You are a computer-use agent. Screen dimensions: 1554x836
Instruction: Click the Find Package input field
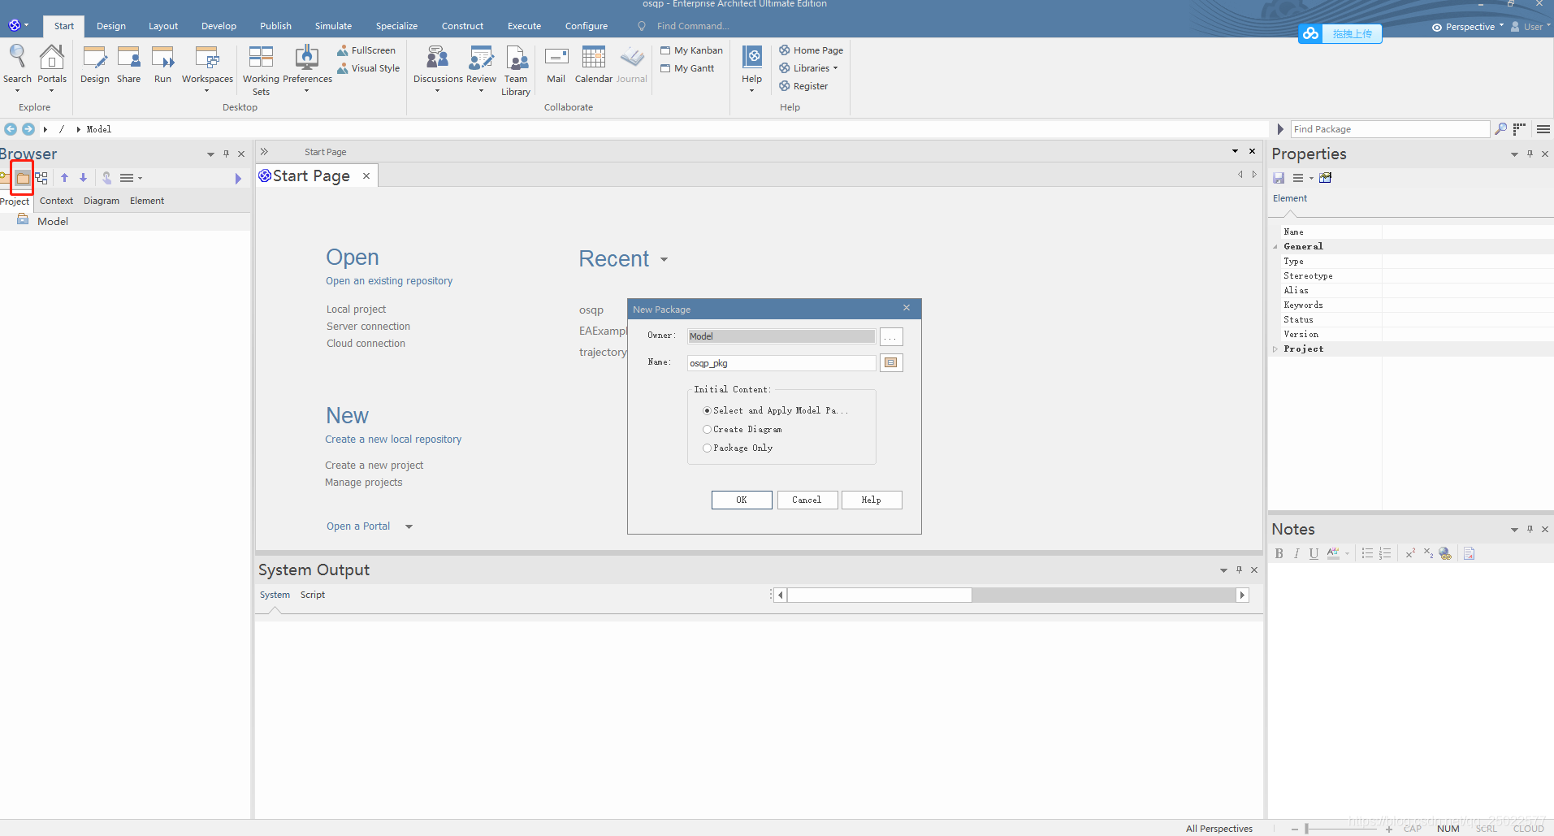coord(1390,129)
